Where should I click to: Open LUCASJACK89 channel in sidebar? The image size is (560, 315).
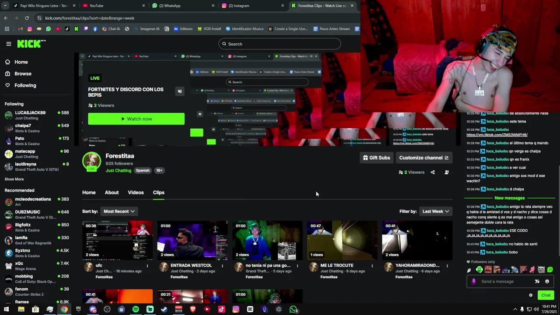click(37, 115)
